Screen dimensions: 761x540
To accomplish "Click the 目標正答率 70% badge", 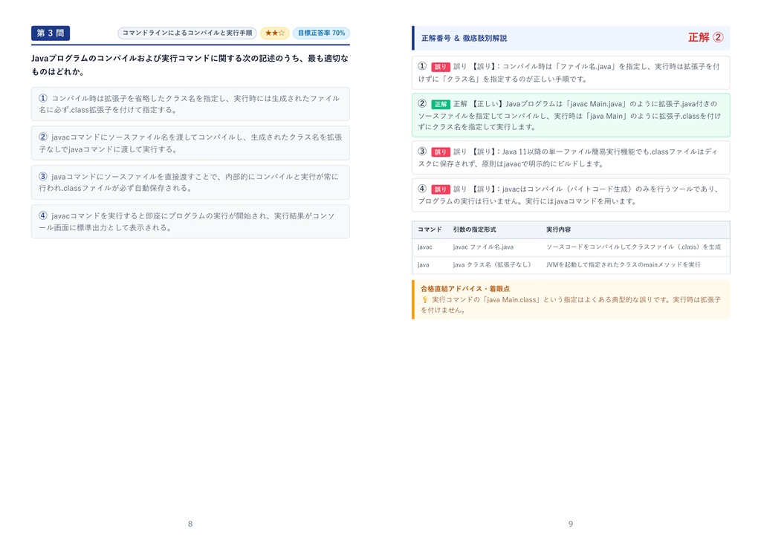I will (x=321, y=33).
